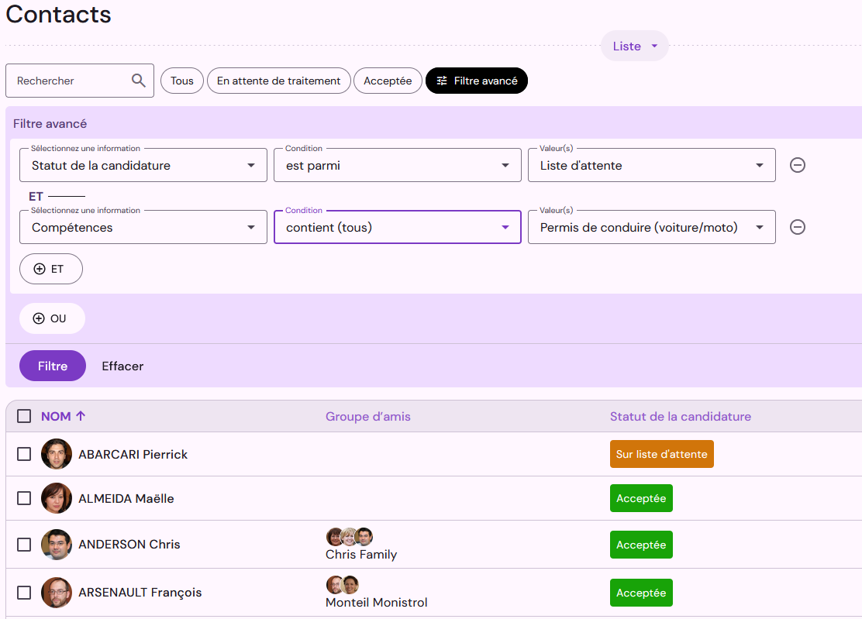Screen dimensions: 862x619
Task: Add an ET condition
Action: click(51, 269)
